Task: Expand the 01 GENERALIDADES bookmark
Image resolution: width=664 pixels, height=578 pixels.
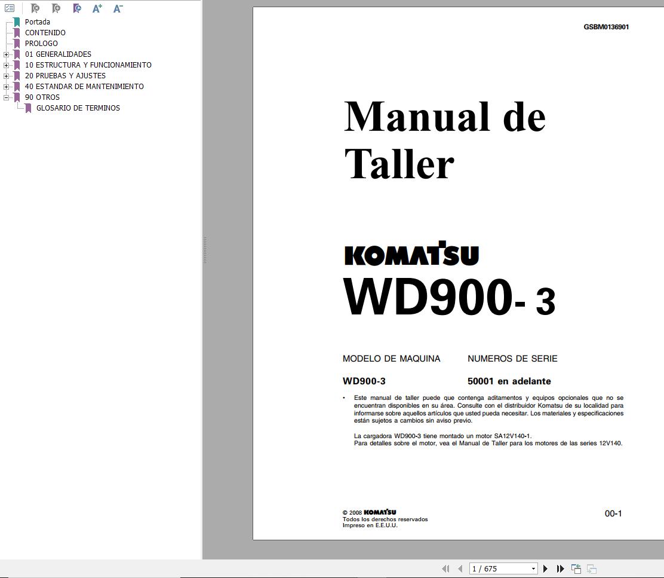Action: point(6,54)
